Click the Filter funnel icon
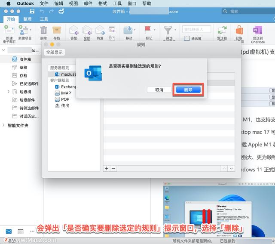Screen dimensions: 275x244 click(x=168, y=30)
